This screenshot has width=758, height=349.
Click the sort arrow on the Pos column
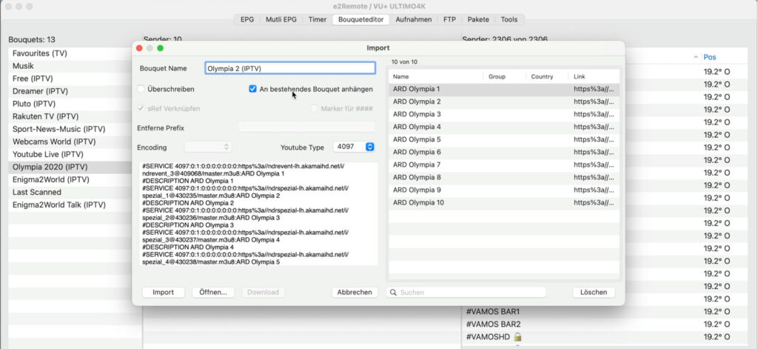696,57
